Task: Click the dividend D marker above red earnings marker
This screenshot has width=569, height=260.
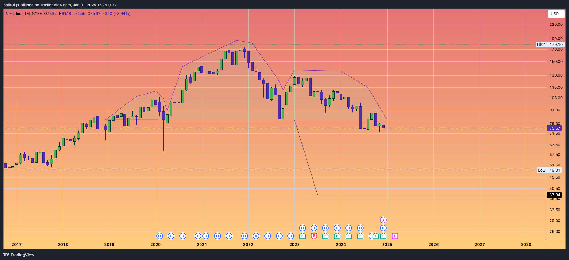Action: pyautogui.click(x=314, y=228)
